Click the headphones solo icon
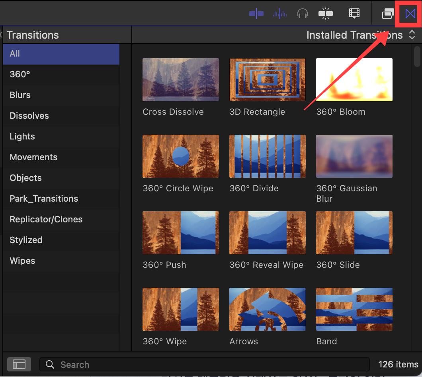Screen dimensions: 422x377 303,14
